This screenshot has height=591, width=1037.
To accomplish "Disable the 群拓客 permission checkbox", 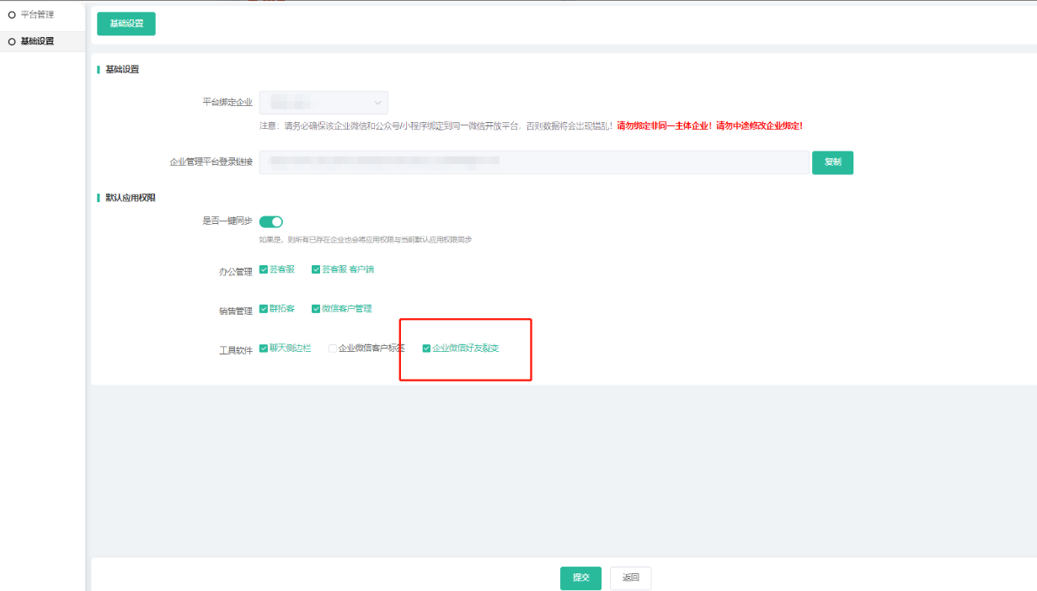I will (264, 309).
